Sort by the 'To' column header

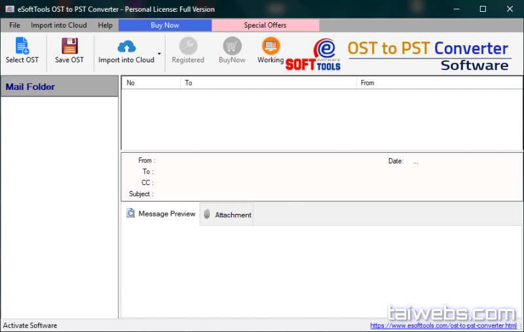click(269, 83)
